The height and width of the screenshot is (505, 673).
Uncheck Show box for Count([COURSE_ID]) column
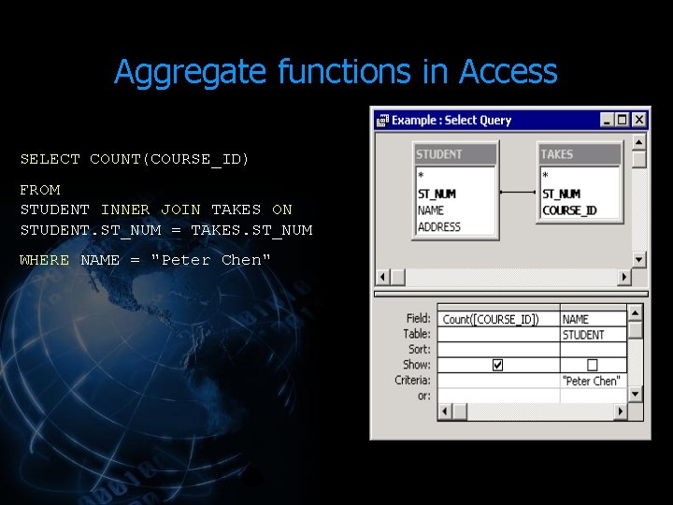(x=498, y=365)
